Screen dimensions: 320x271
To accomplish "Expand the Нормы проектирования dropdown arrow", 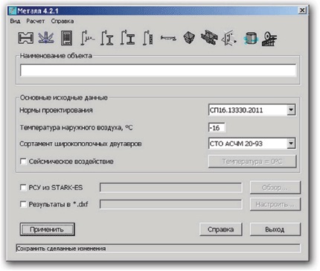I will [291, 109].
